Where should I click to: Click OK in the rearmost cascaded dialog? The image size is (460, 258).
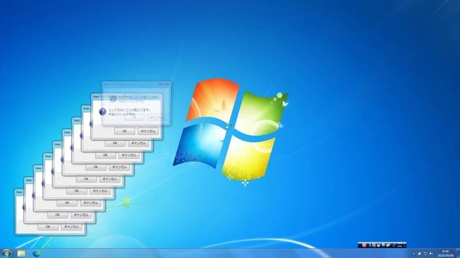pos(47,226)
